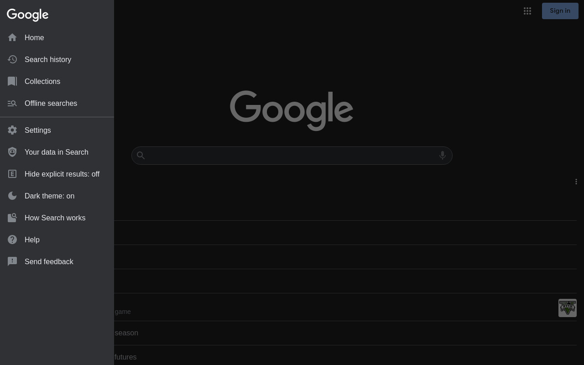Click the Offline searches icon
Screen dimensions: 584x365
[12, 104]
